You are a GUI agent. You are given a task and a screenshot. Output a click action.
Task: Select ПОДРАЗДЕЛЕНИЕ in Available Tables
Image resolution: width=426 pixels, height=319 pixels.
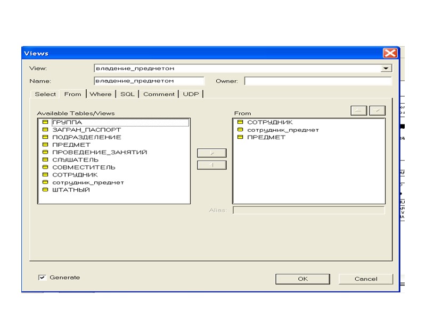point(87,137)
